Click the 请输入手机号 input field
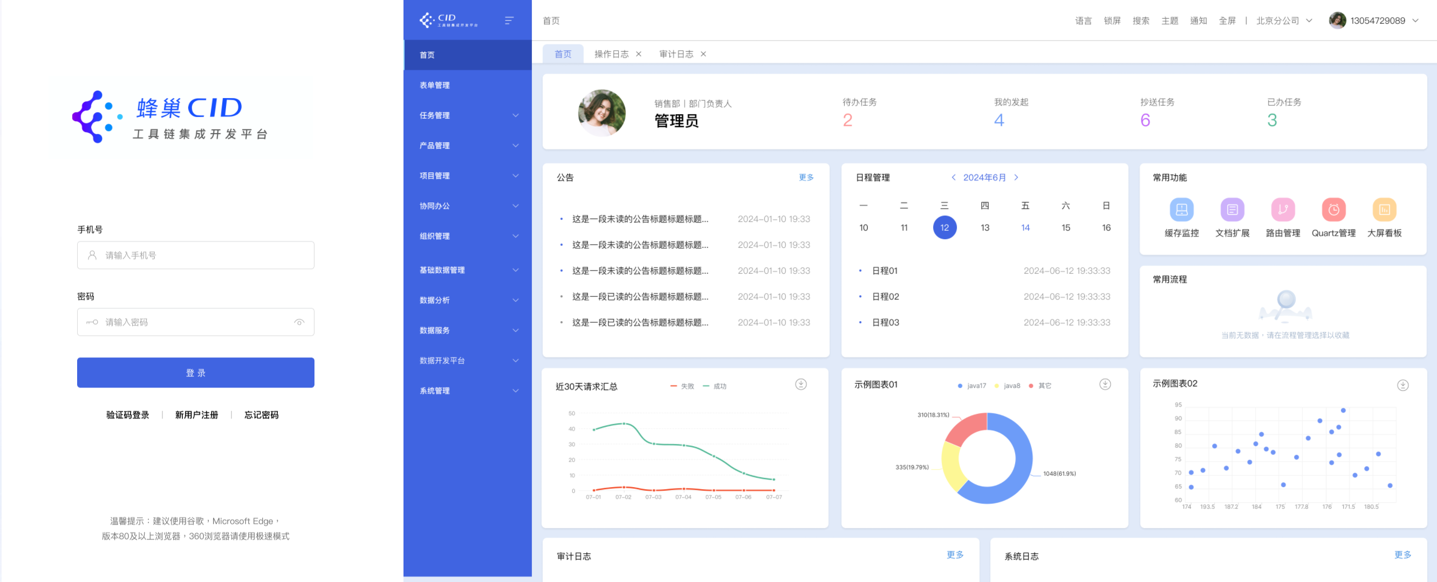Viewport: 1437px width, 582px height. 195,255
